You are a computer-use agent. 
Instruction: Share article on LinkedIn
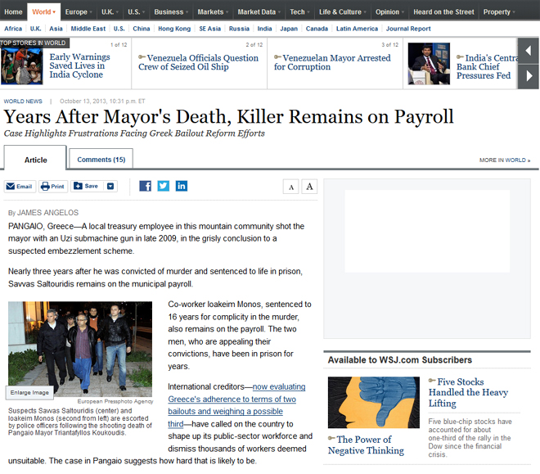pos(182,186)
